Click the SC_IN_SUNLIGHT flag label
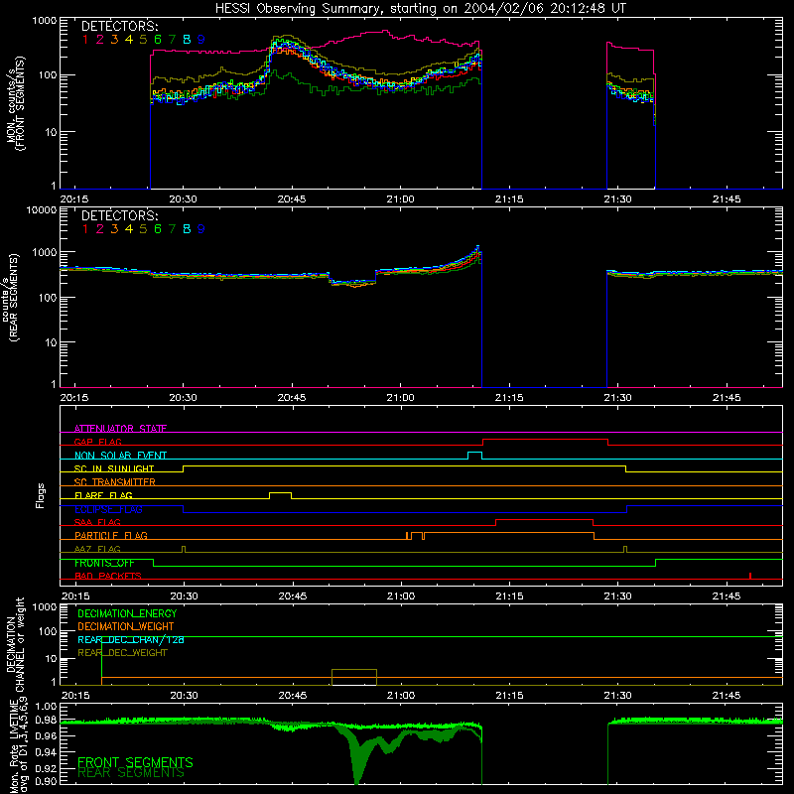Screen dimensions: 794x794 pyautogui.click(x=114, y=468)
